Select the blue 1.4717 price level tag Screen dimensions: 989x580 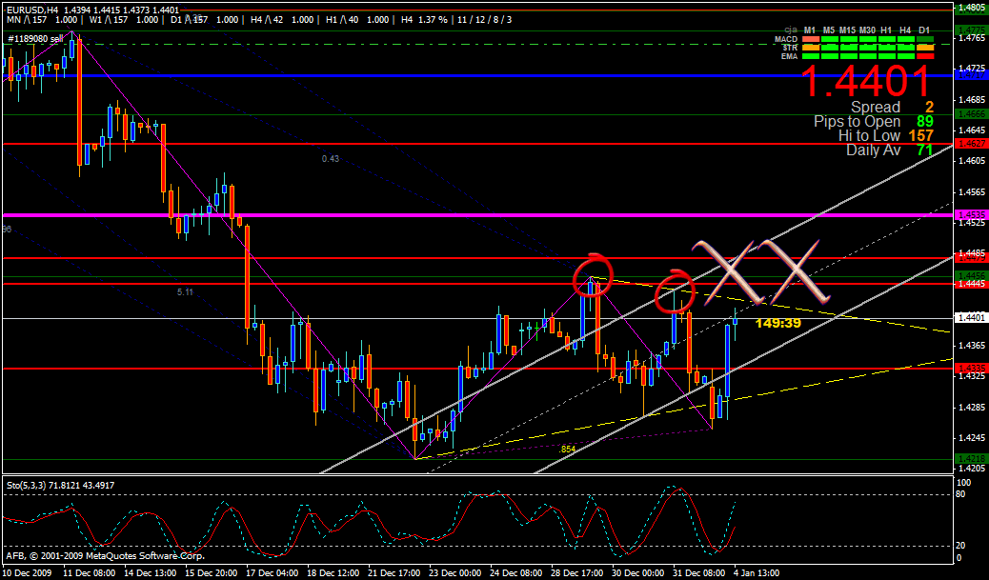click(x=972, y=75)
